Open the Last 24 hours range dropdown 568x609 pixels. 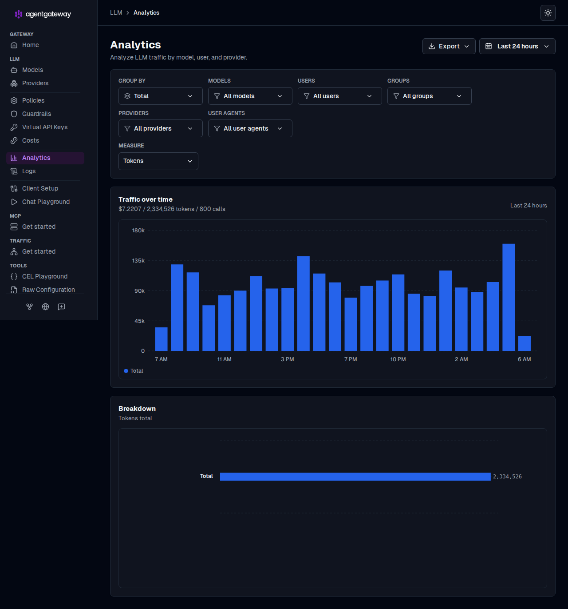click(517, 46)
